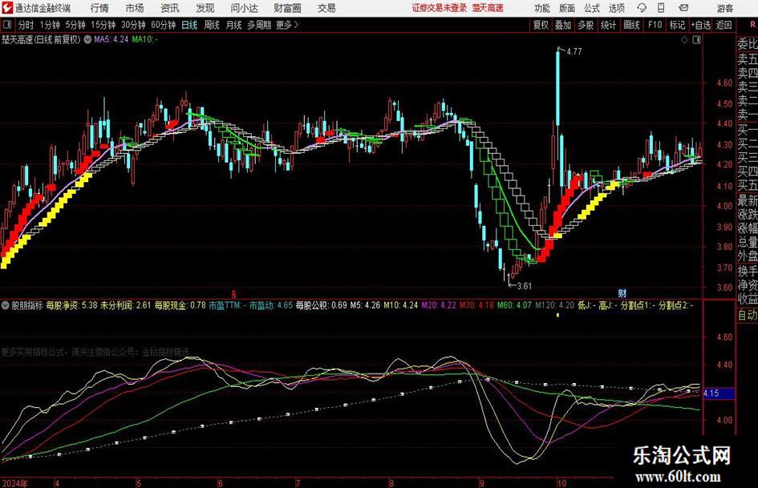This screenshot has height=488, width=758.
Task: Switch to 60分钟 period
Action: coord(163,25)
